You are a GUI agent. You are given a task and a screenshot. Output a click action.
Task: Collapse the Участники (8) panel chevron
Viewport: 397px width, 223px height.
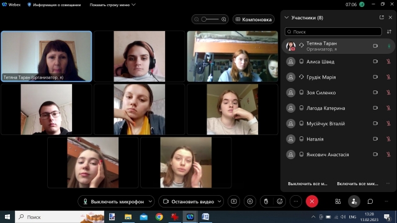pyautogui.click(x=287, y=17)
